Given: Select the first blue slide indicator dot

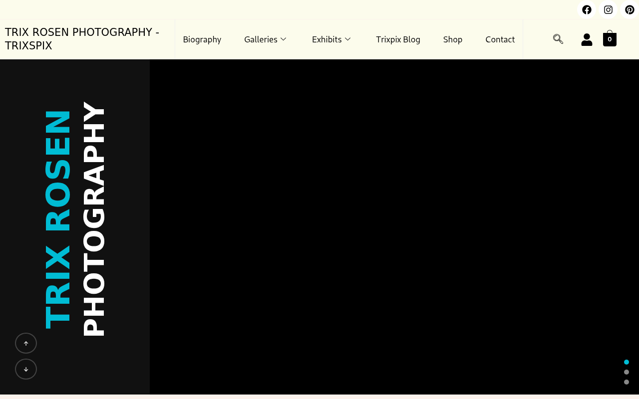Looking at the screenshot, I should tap(627, 362).
